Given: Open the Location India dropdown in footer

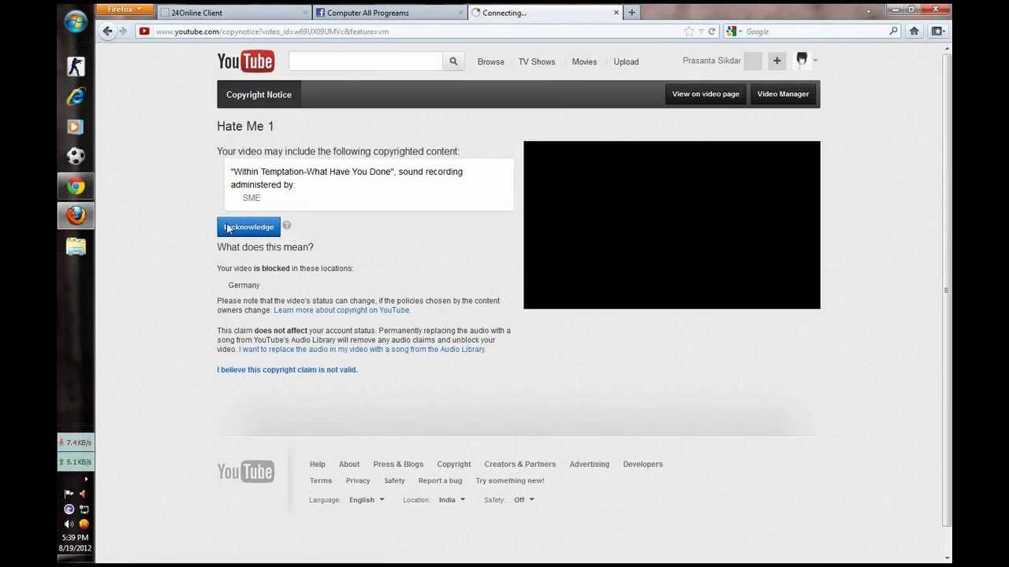Looking at the screenshot, I should tap(452, 500).
